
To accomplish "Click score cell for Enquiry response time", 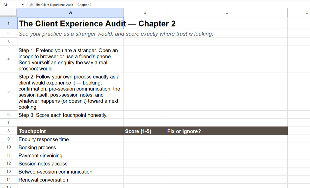I will 145,139.
